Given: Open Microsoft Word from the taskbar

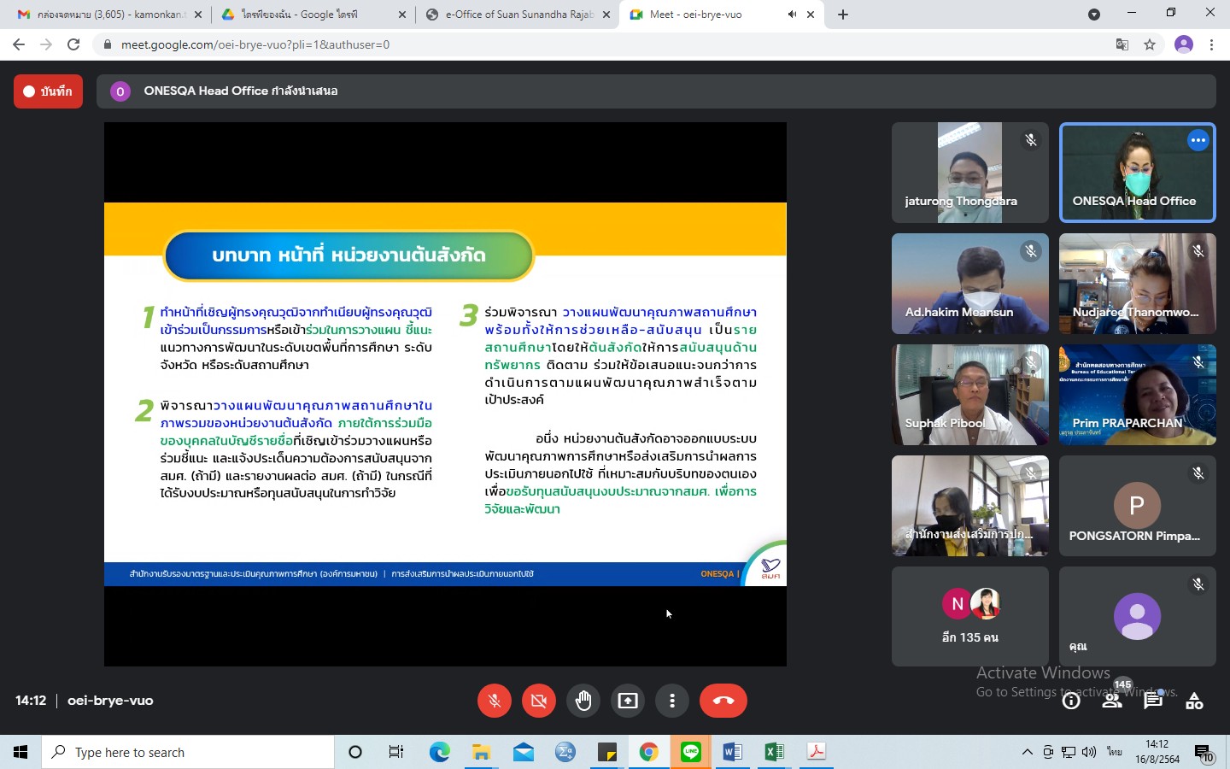Looking at the screenshot, I should [x=732, y=752].
